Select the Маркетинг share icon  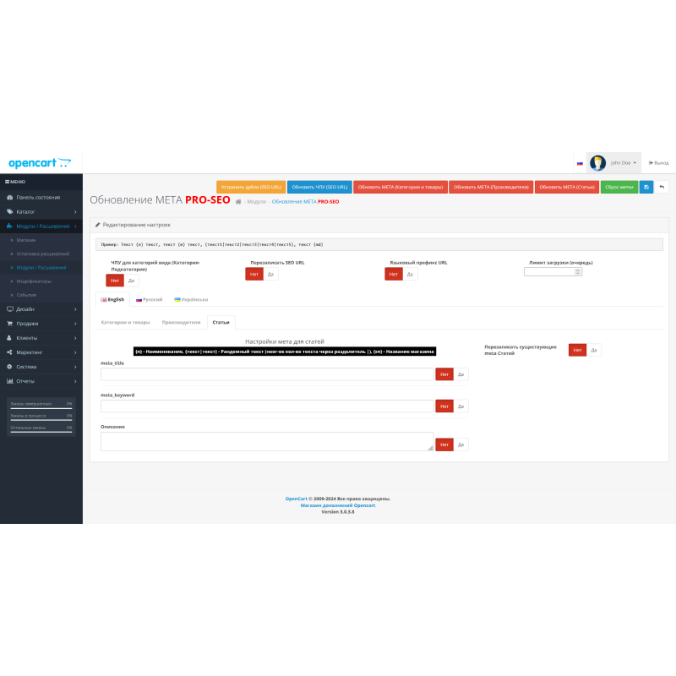[9, 351]
